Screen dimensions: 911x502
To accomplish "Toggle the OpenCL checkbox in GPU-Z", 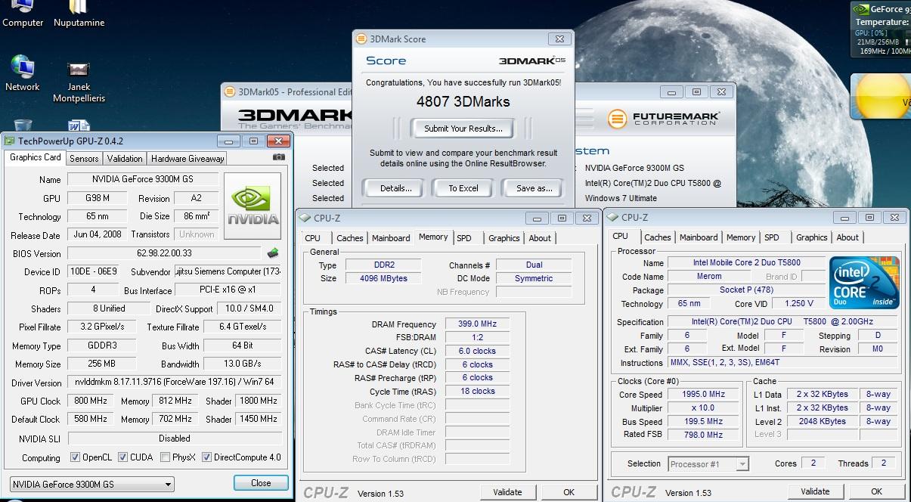I will click(x=75, y=457).
